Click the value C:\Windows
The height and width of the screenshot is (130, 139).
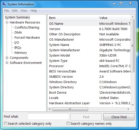[108, 82]
